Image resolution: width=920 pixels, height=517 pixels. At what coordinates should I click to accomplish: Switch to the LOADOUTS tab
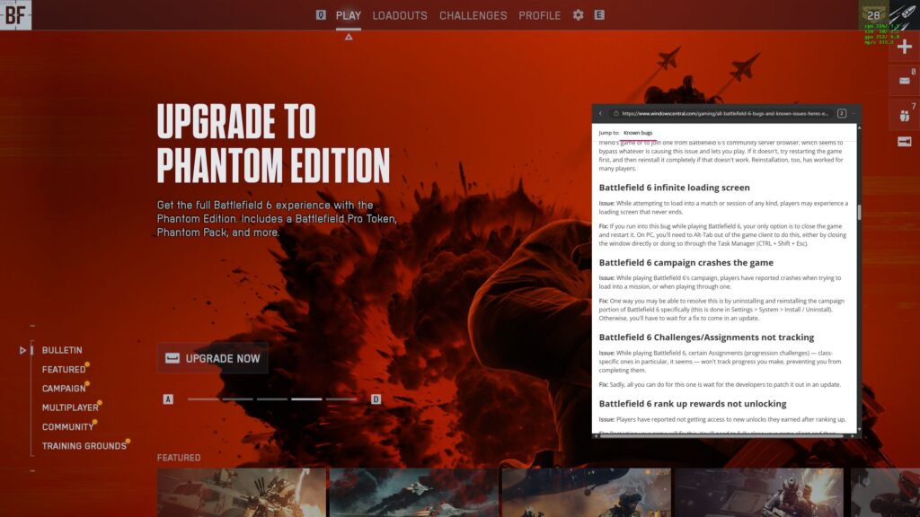pyautogui.click(x=400, y=15)
